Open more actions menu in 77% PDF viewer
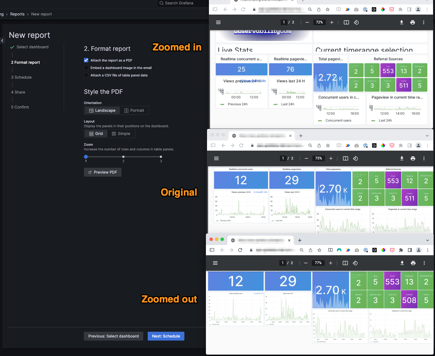The width and height of the screenshot is (435, 356). [x=424, y=263]
